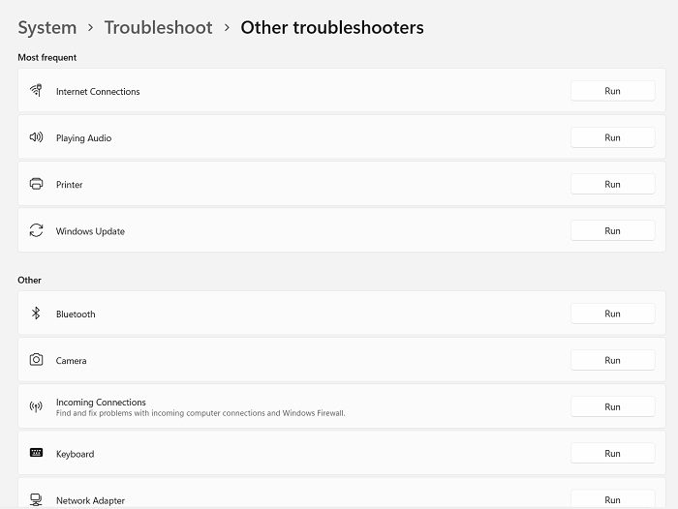Go back to System in breadcrumb
678x509 pixels.
tap(47, 28)
